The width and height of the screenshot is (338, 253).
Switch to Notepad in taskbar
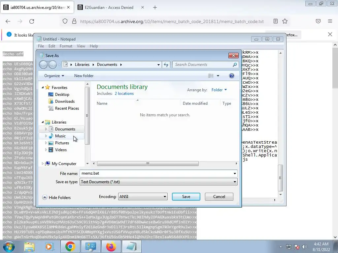click(131, 246)
